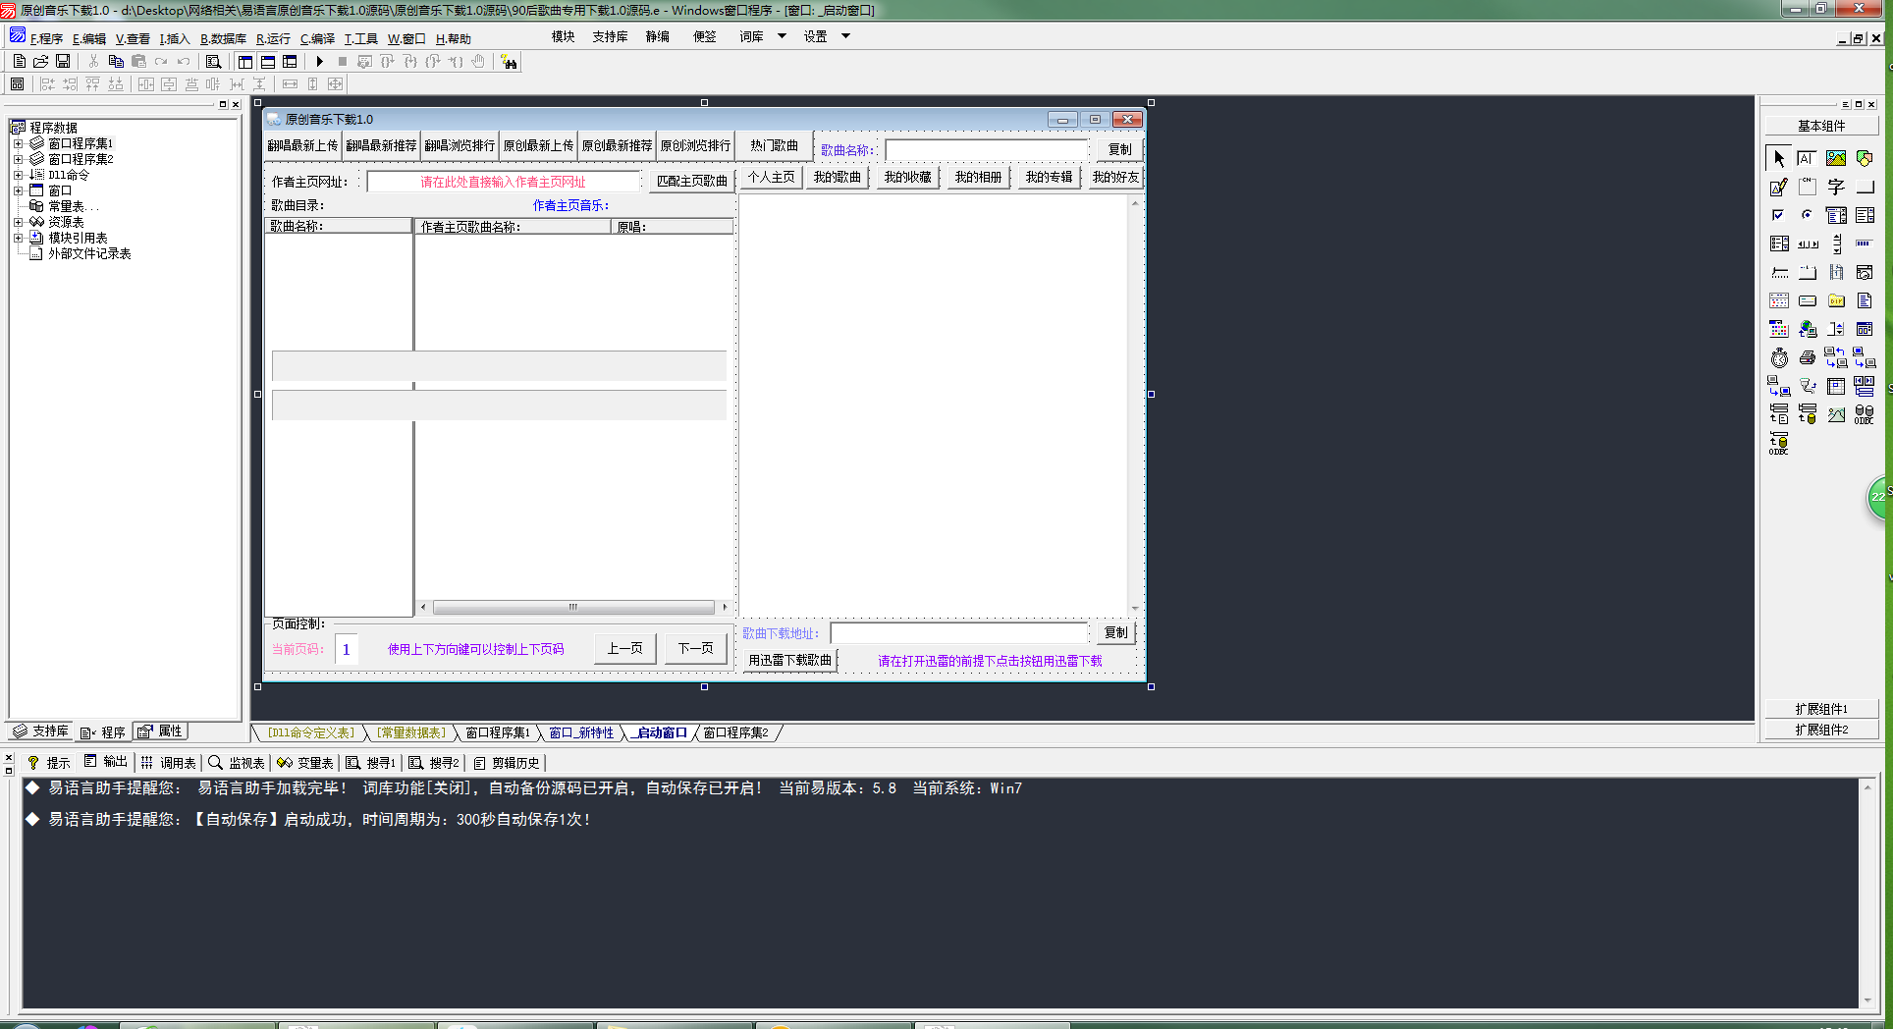Click the 用迅雷下载歌曲 button
Screen dimensions: 1893x1029
pos(789,661)
